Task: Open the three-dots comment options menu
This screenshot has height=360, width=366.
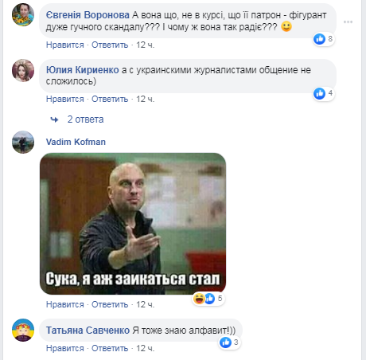Action: point(348,22)
